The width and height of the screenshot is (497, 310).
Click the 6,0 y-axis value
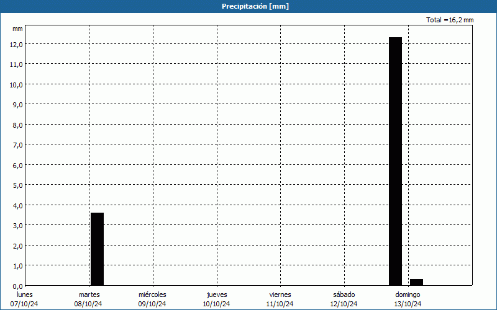pos(18,165)
